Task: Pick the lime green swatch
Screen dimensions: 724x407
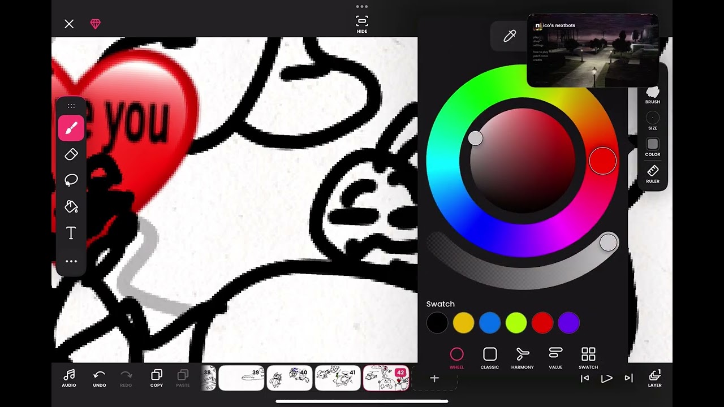Action: pos(516,323)
